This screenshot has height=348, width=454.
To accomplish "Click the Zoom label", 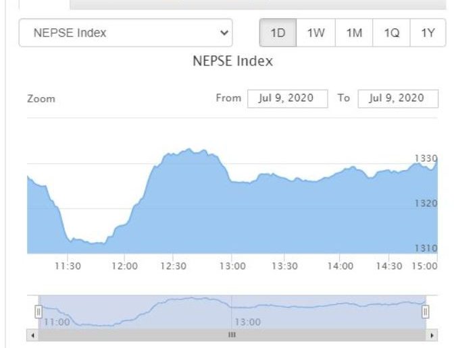I will 41,99.
